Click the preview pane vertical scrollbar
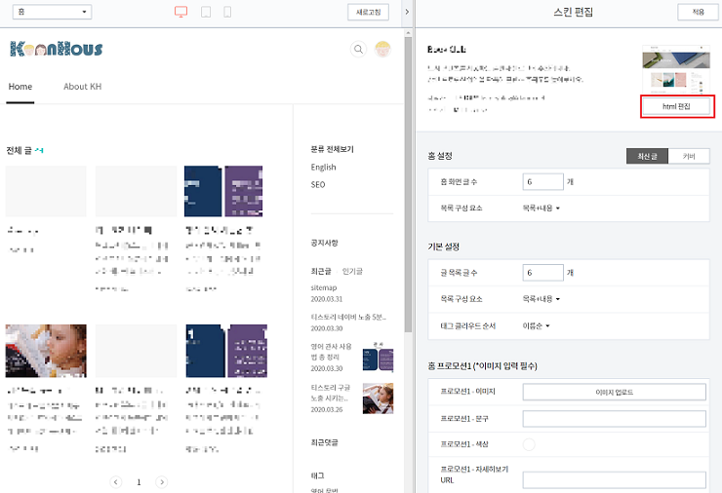 pyautogui.click(x=408, y=184)
